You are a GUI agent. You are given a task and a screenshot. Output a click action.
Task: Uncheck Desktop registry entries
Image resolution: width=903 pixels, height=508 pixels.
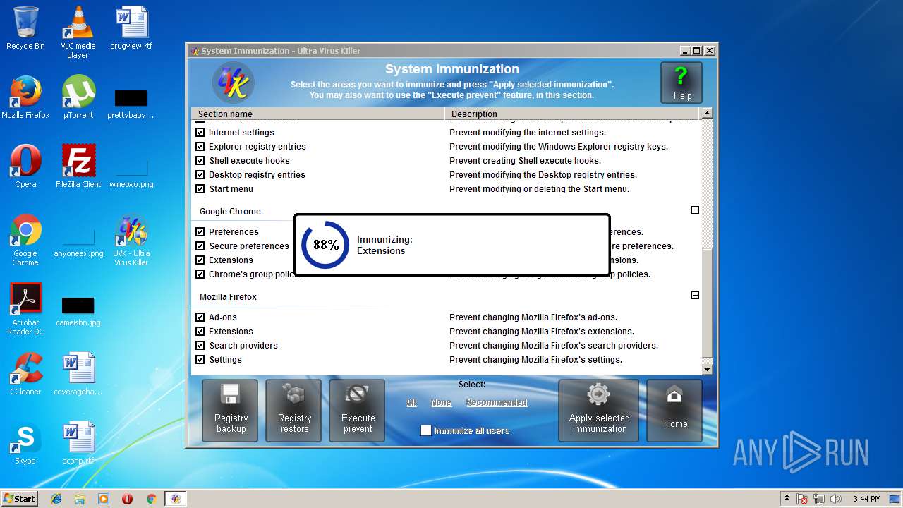(x=200, y=175)
